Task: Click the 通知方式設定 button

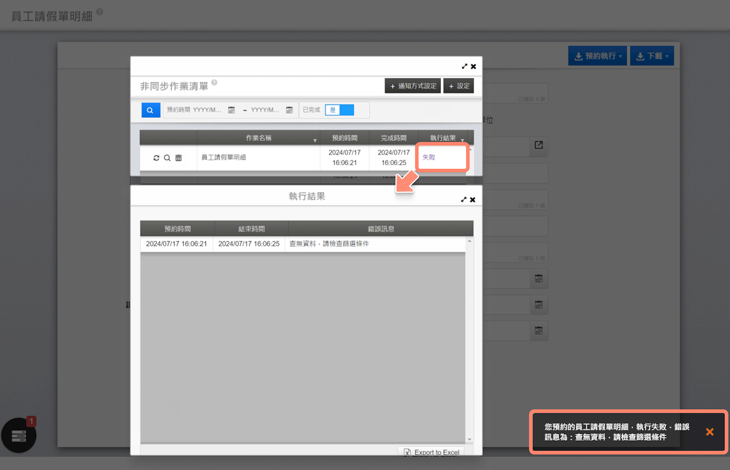Action: pos(412,86)
